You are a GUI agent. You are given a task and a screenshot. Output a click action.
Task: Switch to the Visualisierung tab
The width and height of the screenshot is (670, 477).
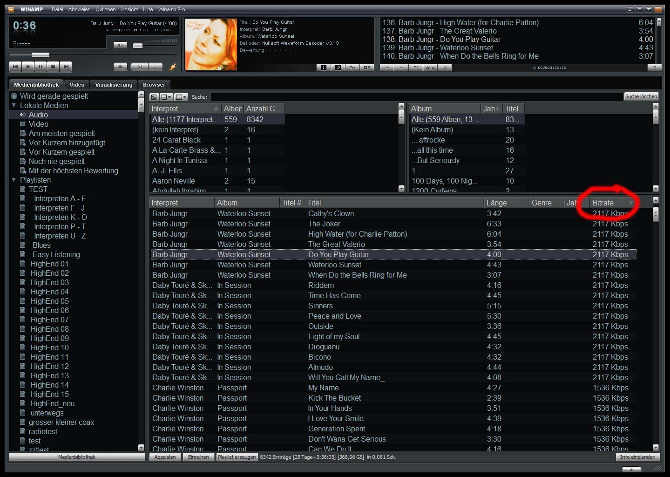pos(114,85)
